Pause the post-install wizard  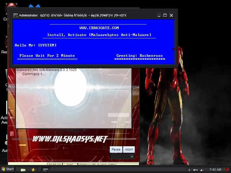(116, 149)
